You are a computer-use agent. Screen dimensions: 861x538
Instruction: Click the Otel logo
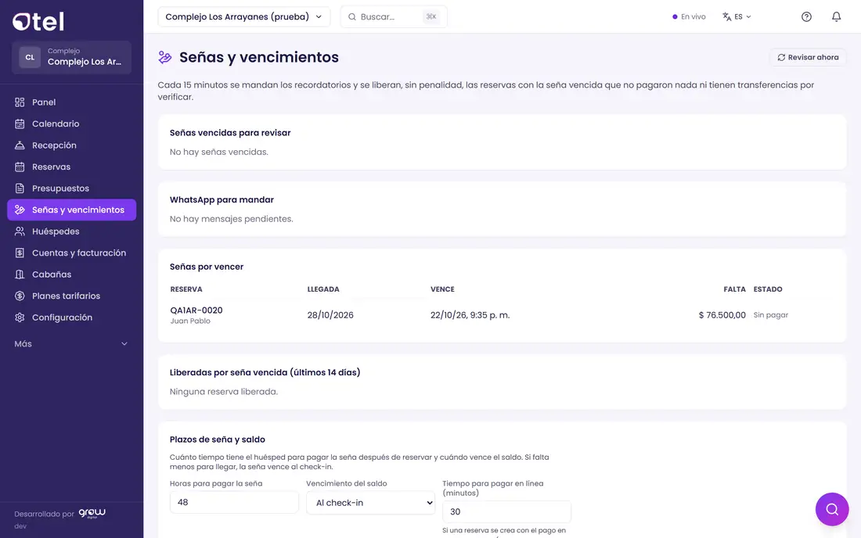pyautogui.click(x=38, y=21)
